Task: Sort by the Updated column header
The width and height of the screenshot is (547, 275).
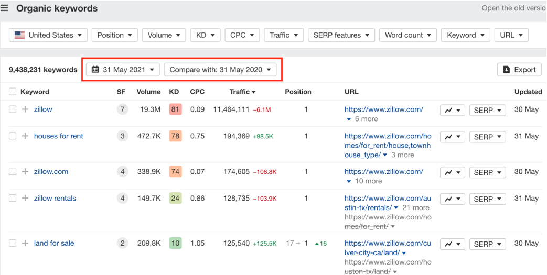Action: 528,92
